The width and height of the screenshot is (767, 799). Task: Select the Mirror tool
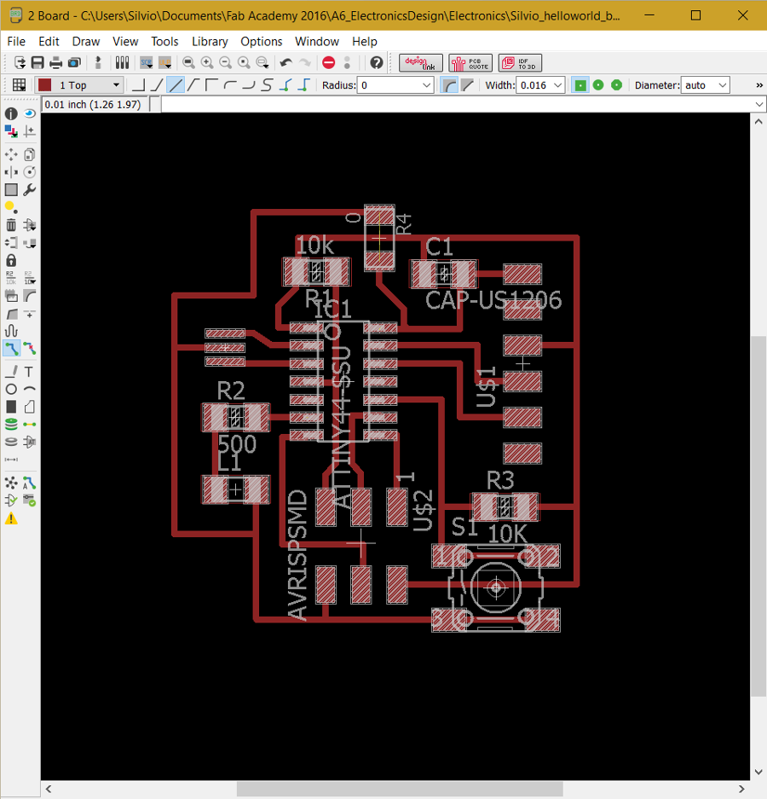pyautogui.click(x=11, y=172)
